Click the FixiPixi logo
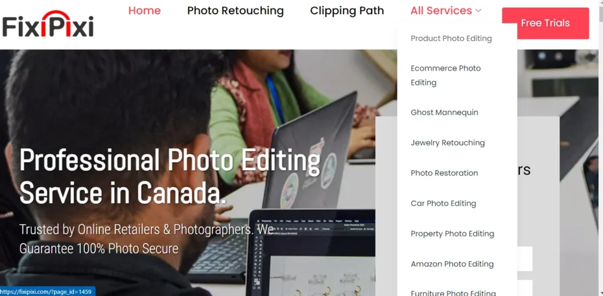 pyautogui.click(x=48, y=24)
